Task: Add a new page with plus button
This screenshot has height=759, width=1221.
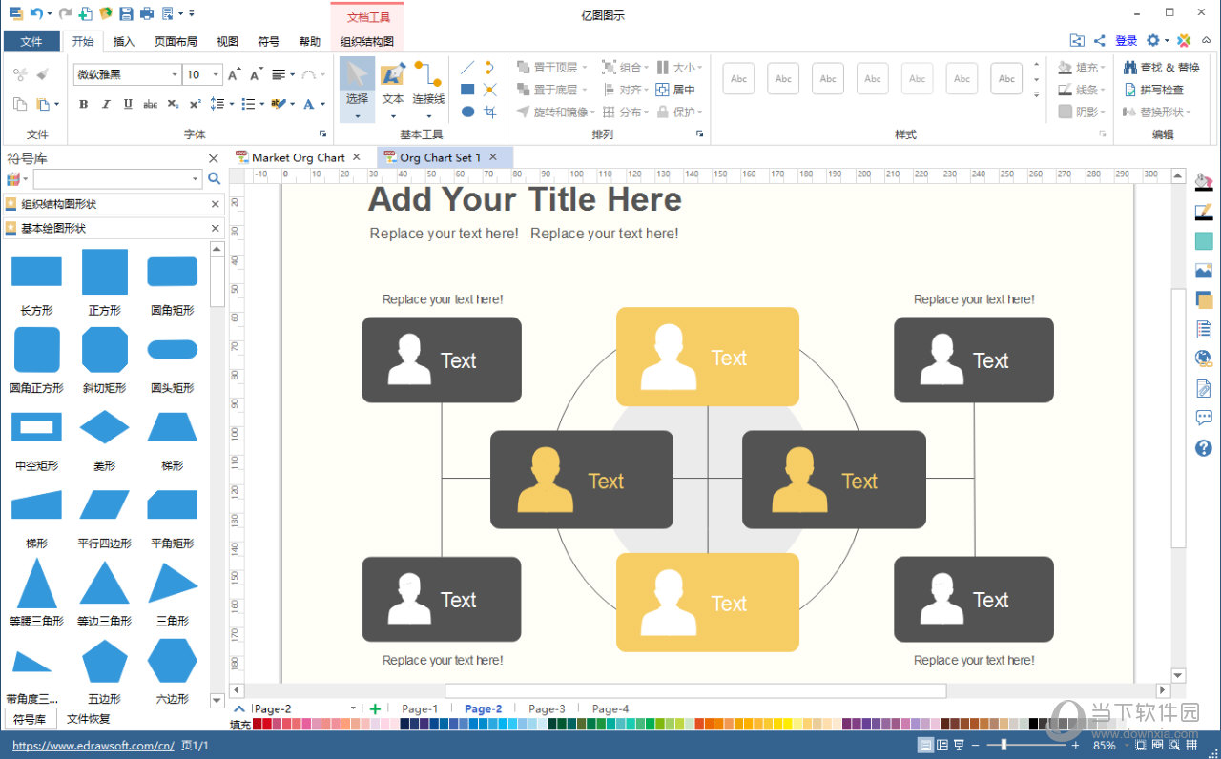Action: coord(375,708)
